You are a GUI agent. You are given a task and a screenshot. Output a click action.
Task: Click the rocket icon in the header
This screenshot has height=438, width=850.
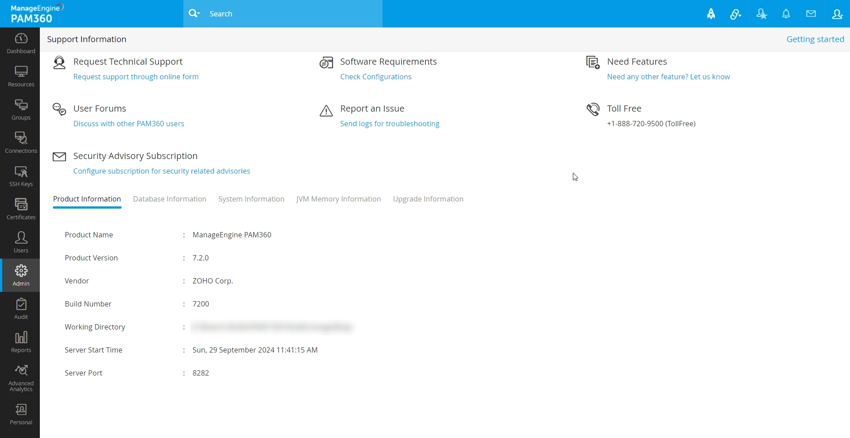711,14
